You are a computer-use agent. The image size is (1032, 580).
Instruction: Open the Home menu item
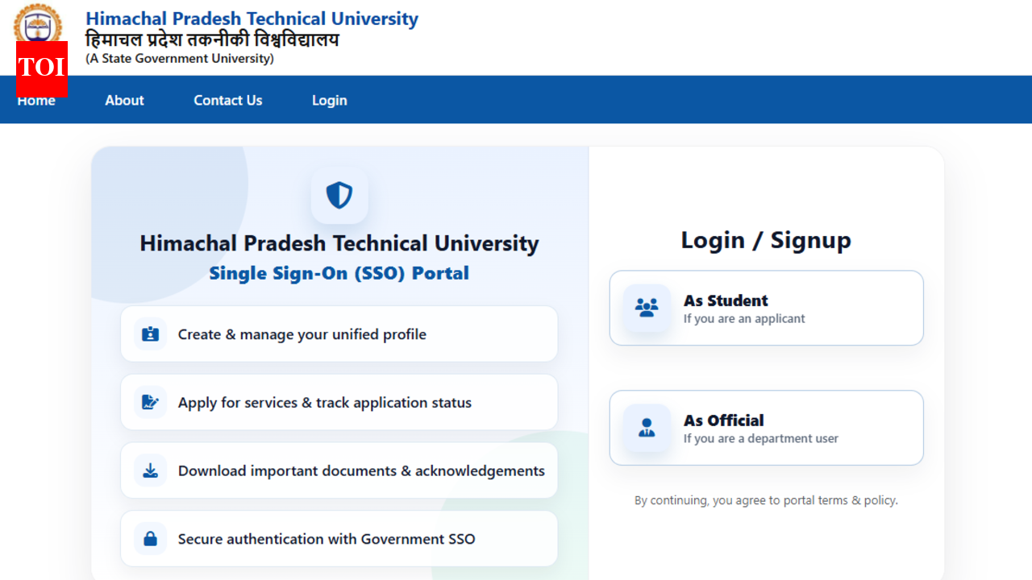coord(36,100)
